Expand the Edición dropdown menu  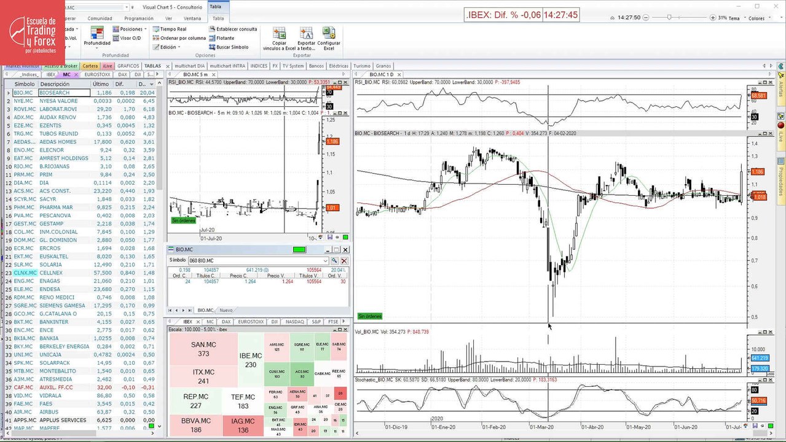click(x=167, y=47)
